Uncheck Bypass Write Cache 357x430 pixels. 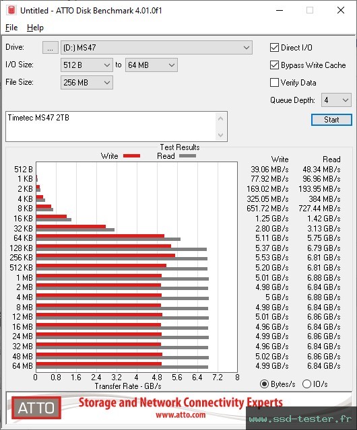274,65
